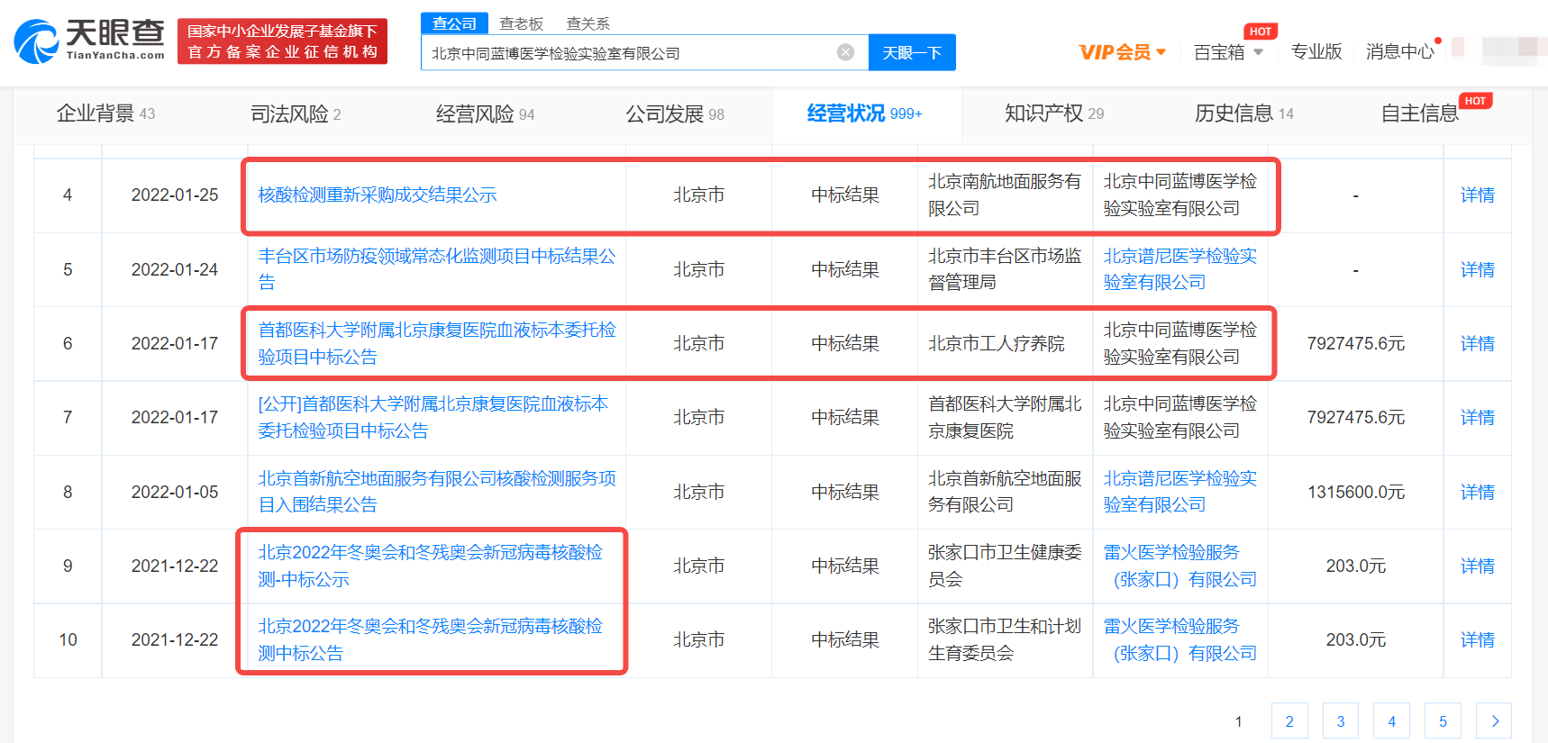Viewport: 1548px width, 743px height.
Task: Open 专业版 link
Action: point(1316,52)
